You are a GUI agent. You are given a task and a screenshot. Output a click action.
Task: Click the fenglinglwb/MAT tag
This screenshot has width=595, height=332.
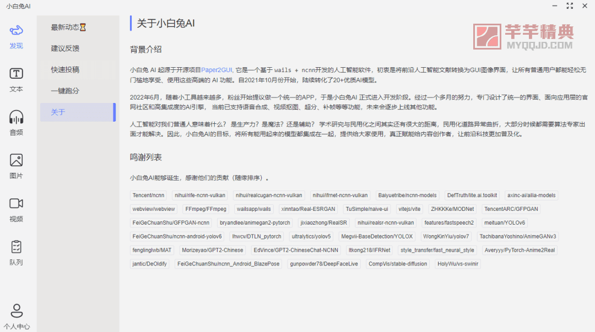pyautogui.click(x=152, y=250)
